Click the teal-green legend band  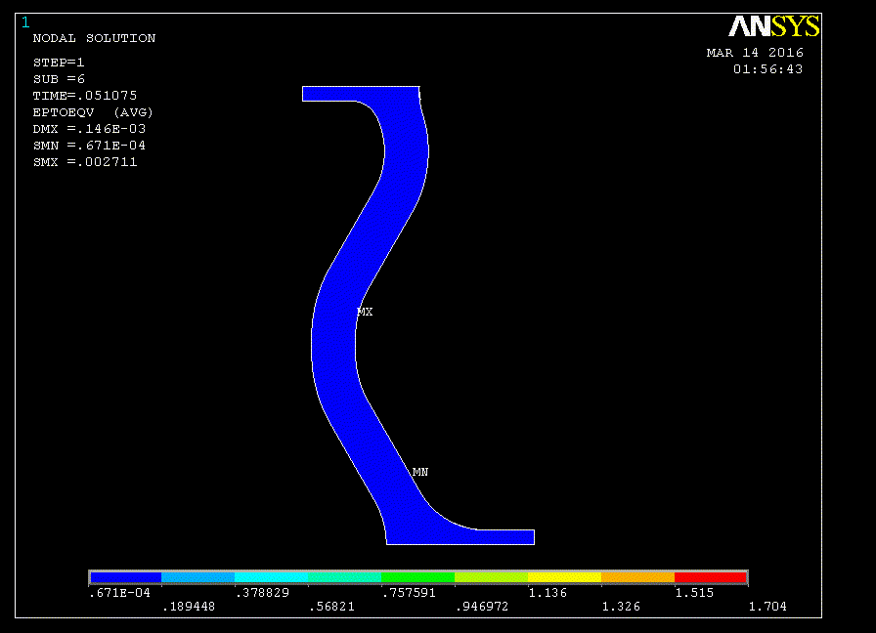pos(344,577)
